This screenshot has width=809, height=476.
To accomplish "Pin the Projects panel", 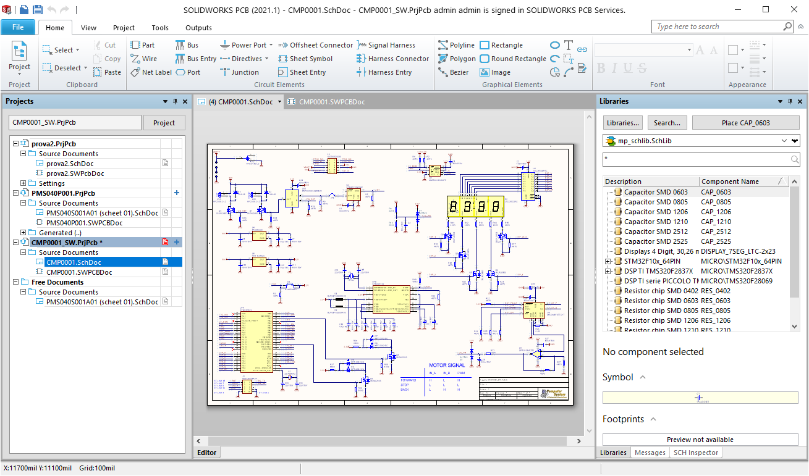I will 175,101.
